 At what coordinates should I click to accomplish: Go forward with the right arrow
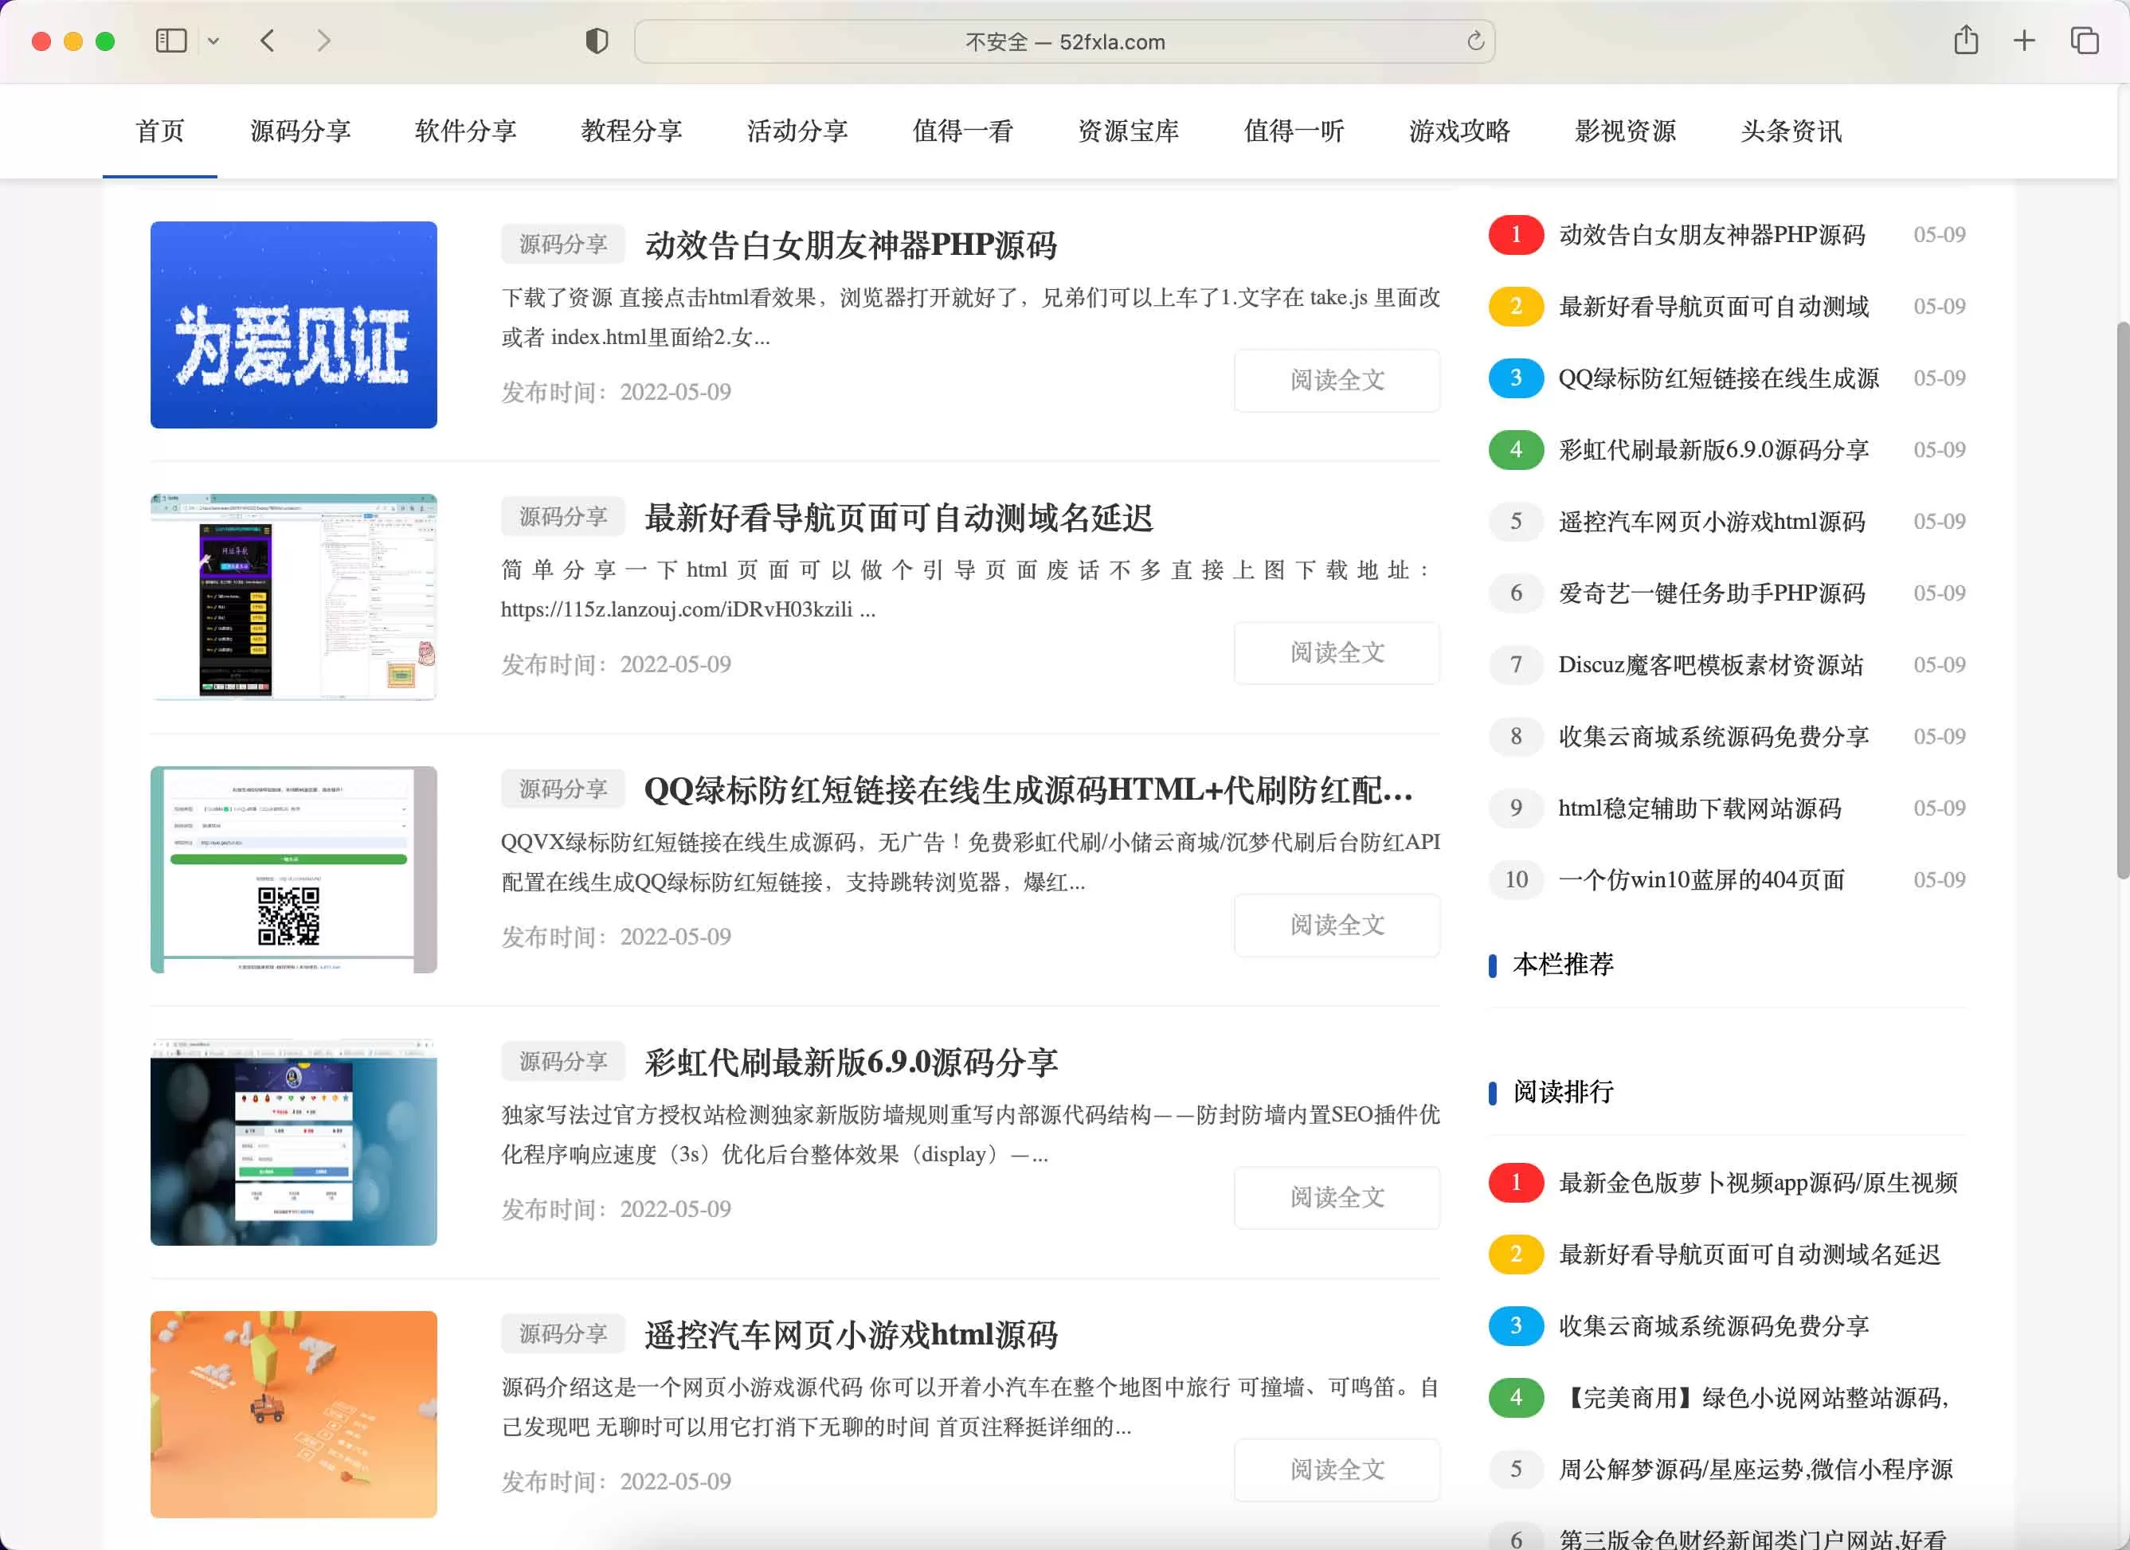point(324,41)
